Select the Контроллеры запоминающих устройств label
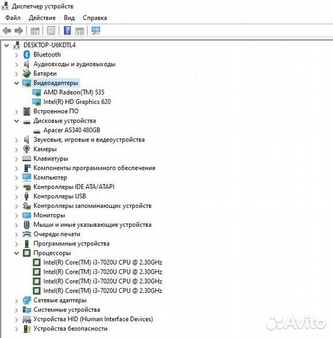Image resolution: width=333 pixels, height=338 pixels. click(x=92, y=206)
